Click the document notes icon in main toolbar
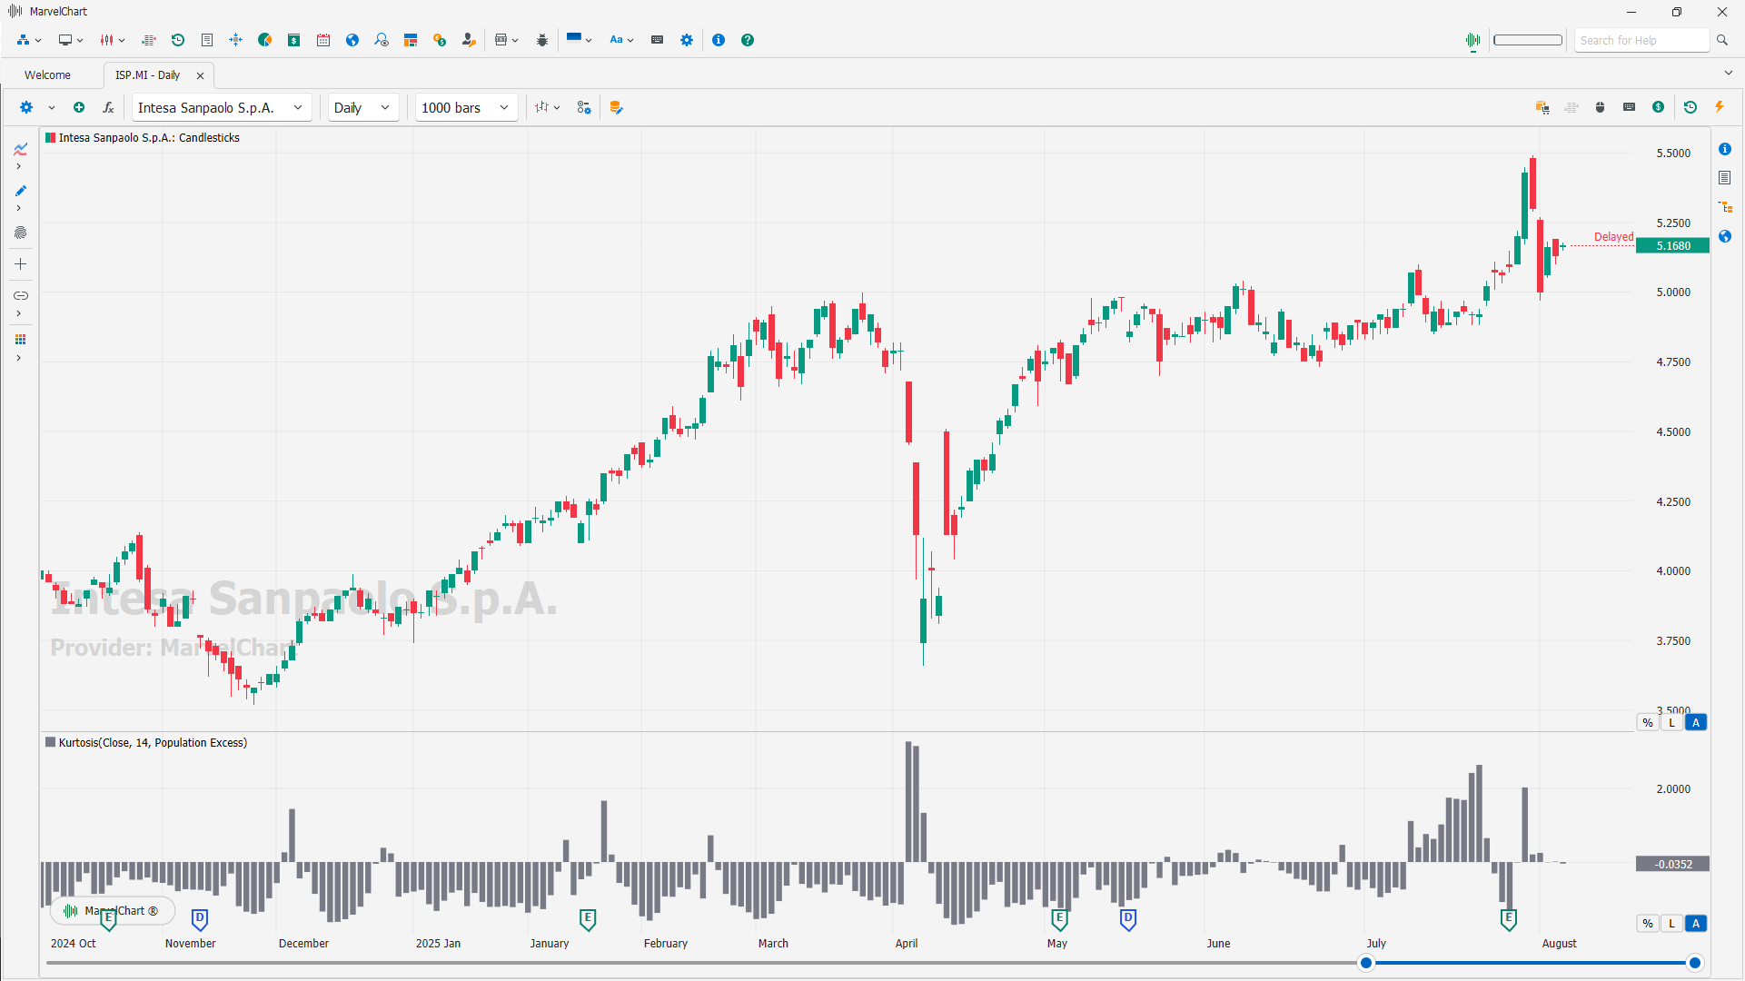This screenshot has height=981, width=1745. point(207,40)
